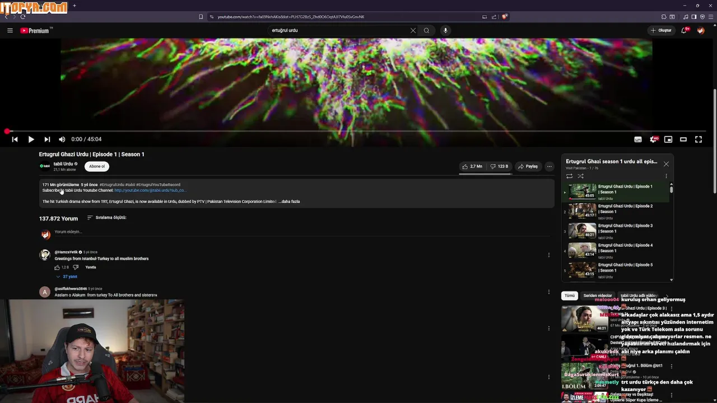Select Episode 2 in the playlist
The width and height of the screenshot is (717, 403).
(616, 212)
